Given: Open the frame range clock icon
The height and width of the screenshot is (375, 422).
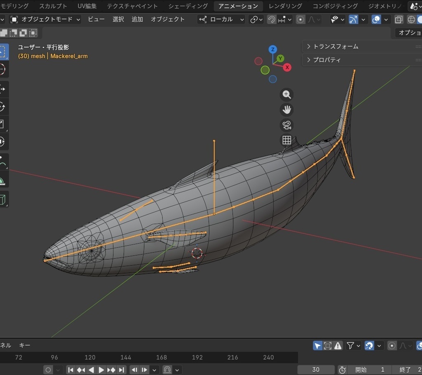Looking at the screenshot, I should (342, 370).
